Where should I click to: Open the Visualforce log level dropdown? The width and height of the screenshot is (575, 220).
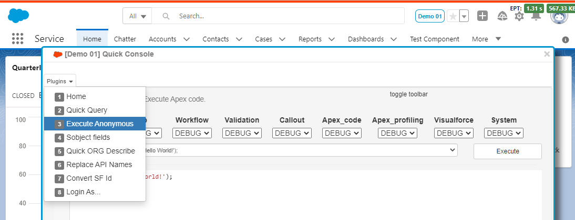[454, 133]
